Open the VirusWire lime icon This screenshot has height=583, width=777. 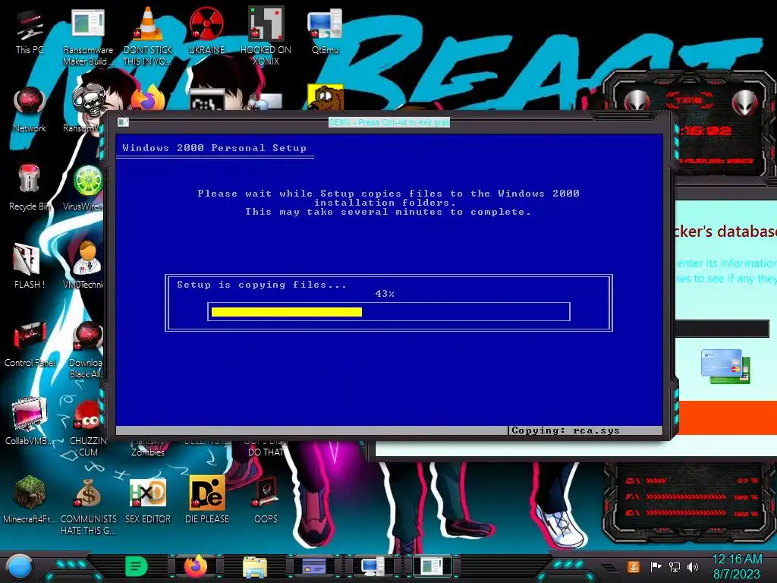87,188
